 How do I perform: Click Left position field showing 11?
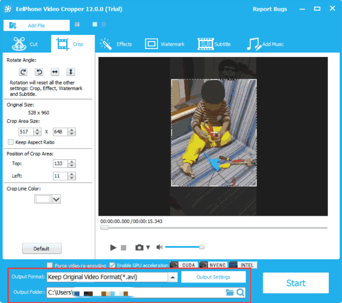[60, 176]
